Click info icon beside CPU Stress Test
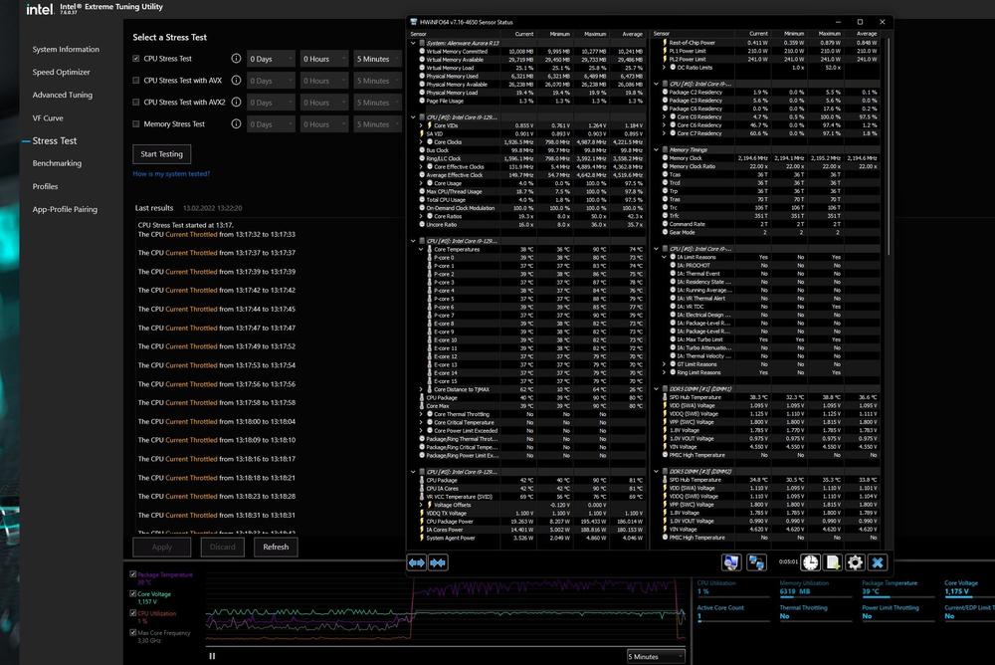This screenshot has width=995, height=665. point(236,59)
